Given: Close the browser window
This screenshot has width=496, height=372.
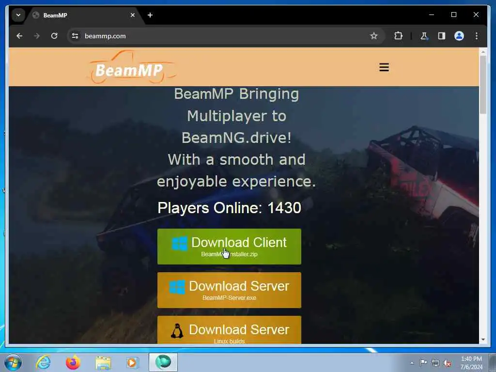Looking at the screenshot, I should point(476,15).
